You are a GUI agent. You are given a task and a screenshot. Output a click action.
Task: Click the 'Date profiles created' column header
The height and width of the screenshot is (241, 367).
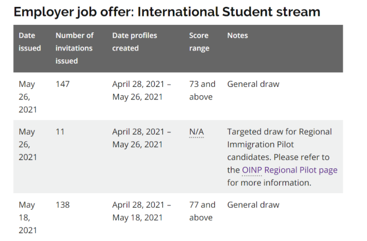[134, 42]
